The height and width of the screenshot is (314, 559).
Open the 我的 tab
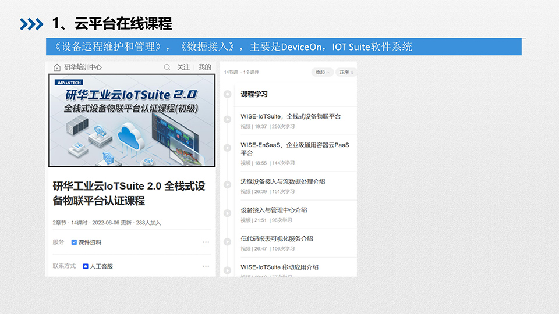point(204,67)
